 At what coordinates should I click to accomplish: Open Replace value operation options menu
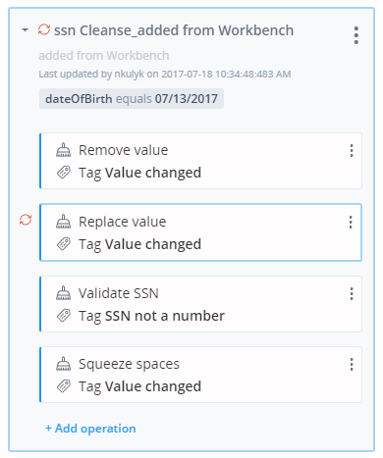point(351,223)
